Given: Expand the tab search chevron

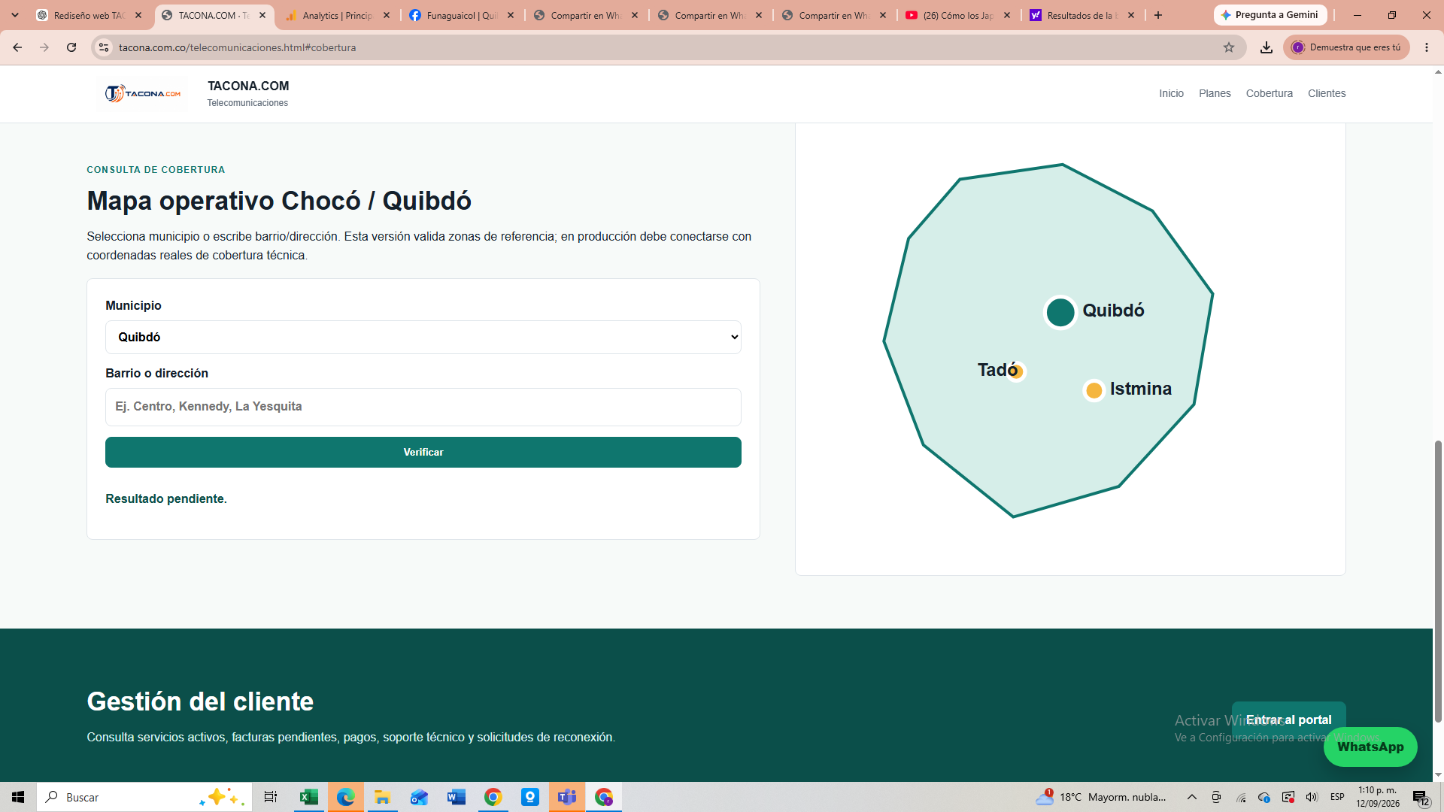Looking at the screenshot, I should coord(15,15).
